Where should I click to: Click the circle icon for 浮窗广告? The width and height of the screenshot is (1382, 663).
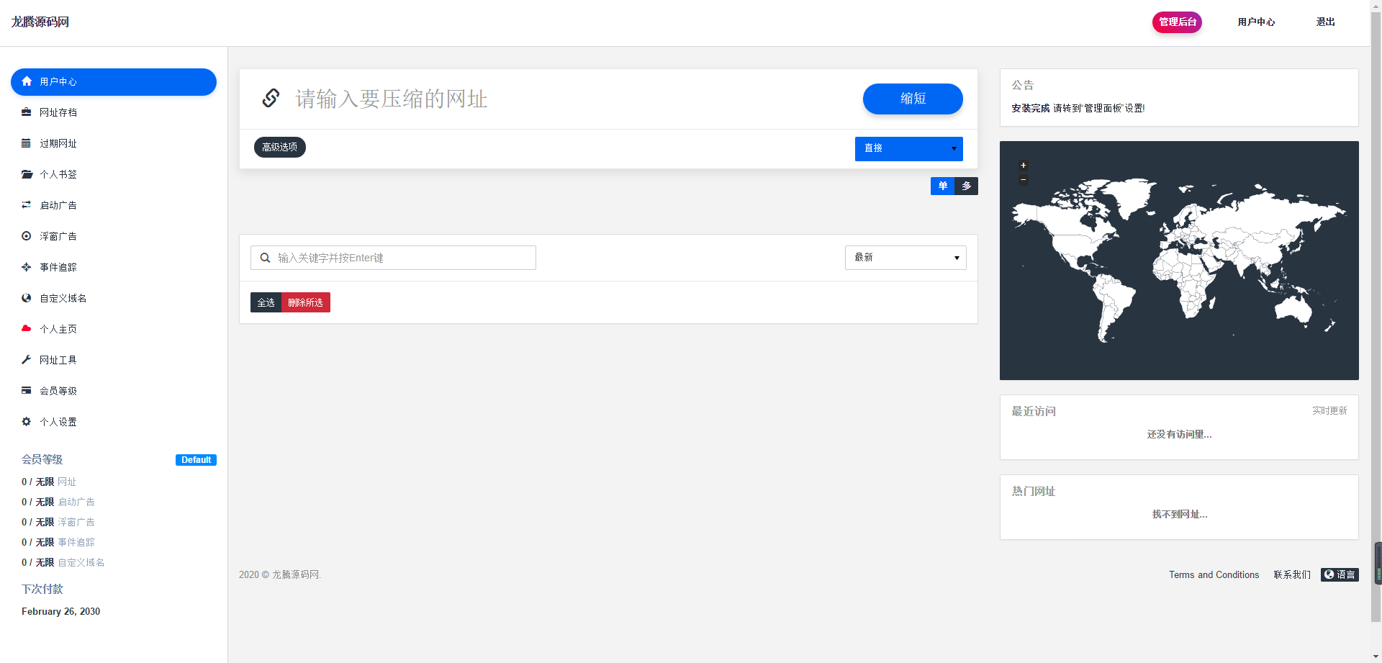pos(27,236)
